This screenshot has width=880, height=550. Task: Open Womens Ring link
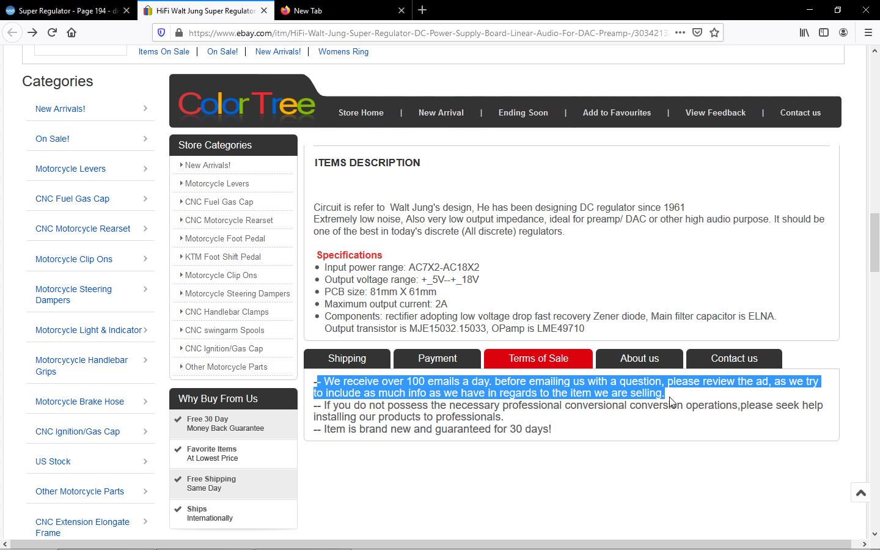(x=343, y=51)
